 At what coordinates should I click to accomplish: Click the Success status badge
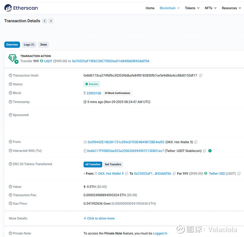pos(92,84)
